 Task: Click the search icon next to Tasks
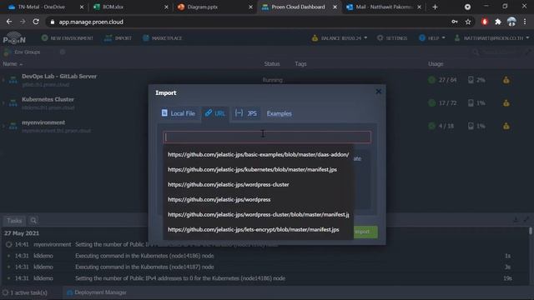[x=33, y=221]
